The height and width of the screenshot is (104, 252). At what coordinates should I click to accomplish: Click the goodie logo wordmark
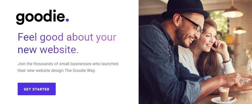(40, 18)
